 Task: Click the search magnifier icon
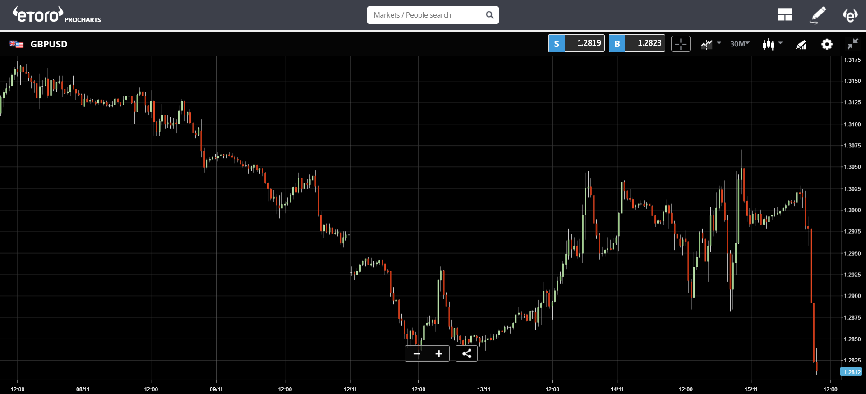tap(490, 15)
